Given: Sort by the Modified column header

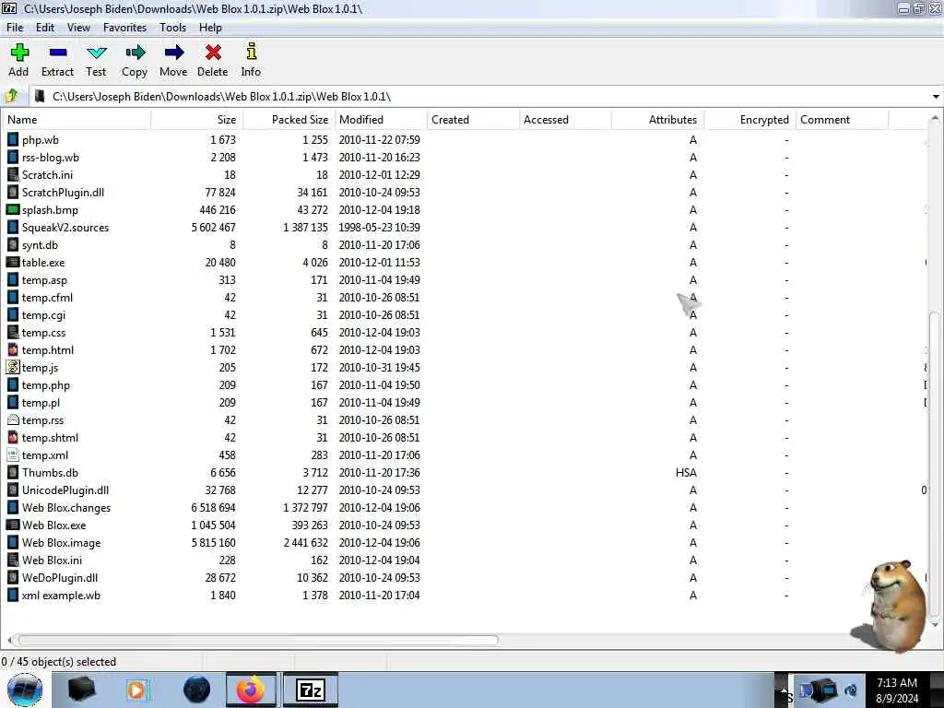Looking at the screenshot, I should coord(381,119).
